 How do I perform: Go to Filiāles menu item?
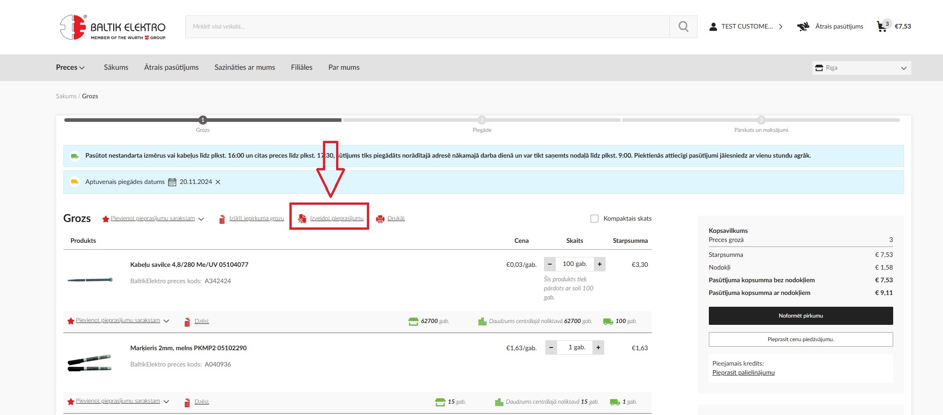click(301, 68)
